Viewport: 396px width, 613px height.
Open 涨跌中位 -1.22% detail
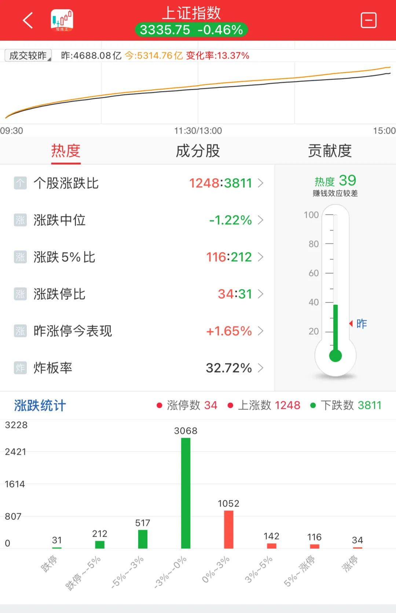click(137, 220)
